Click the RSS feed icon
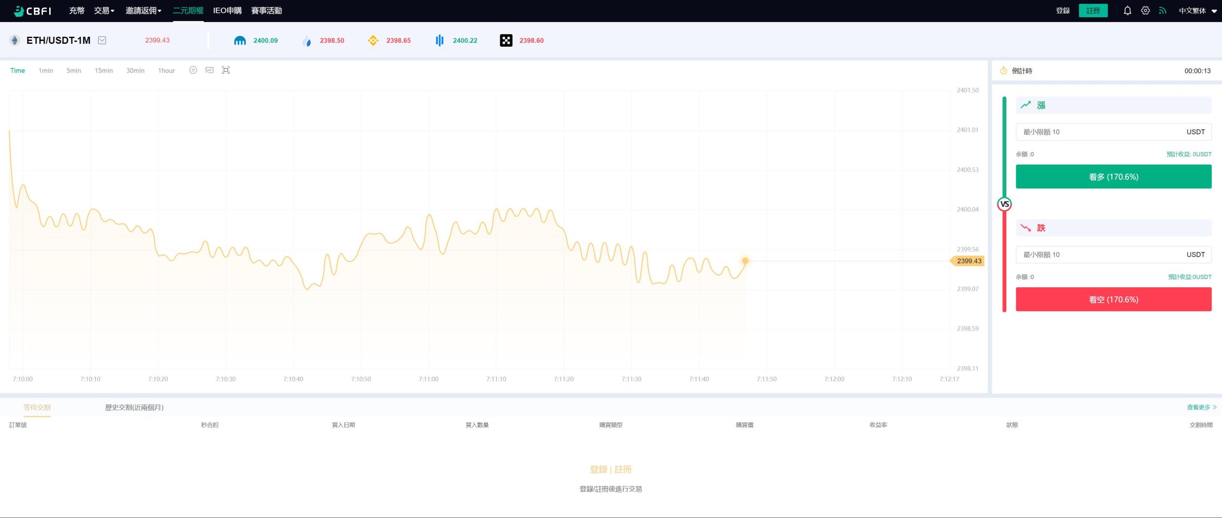The height and width of the screenshot is (518, 1222). 1162,10
